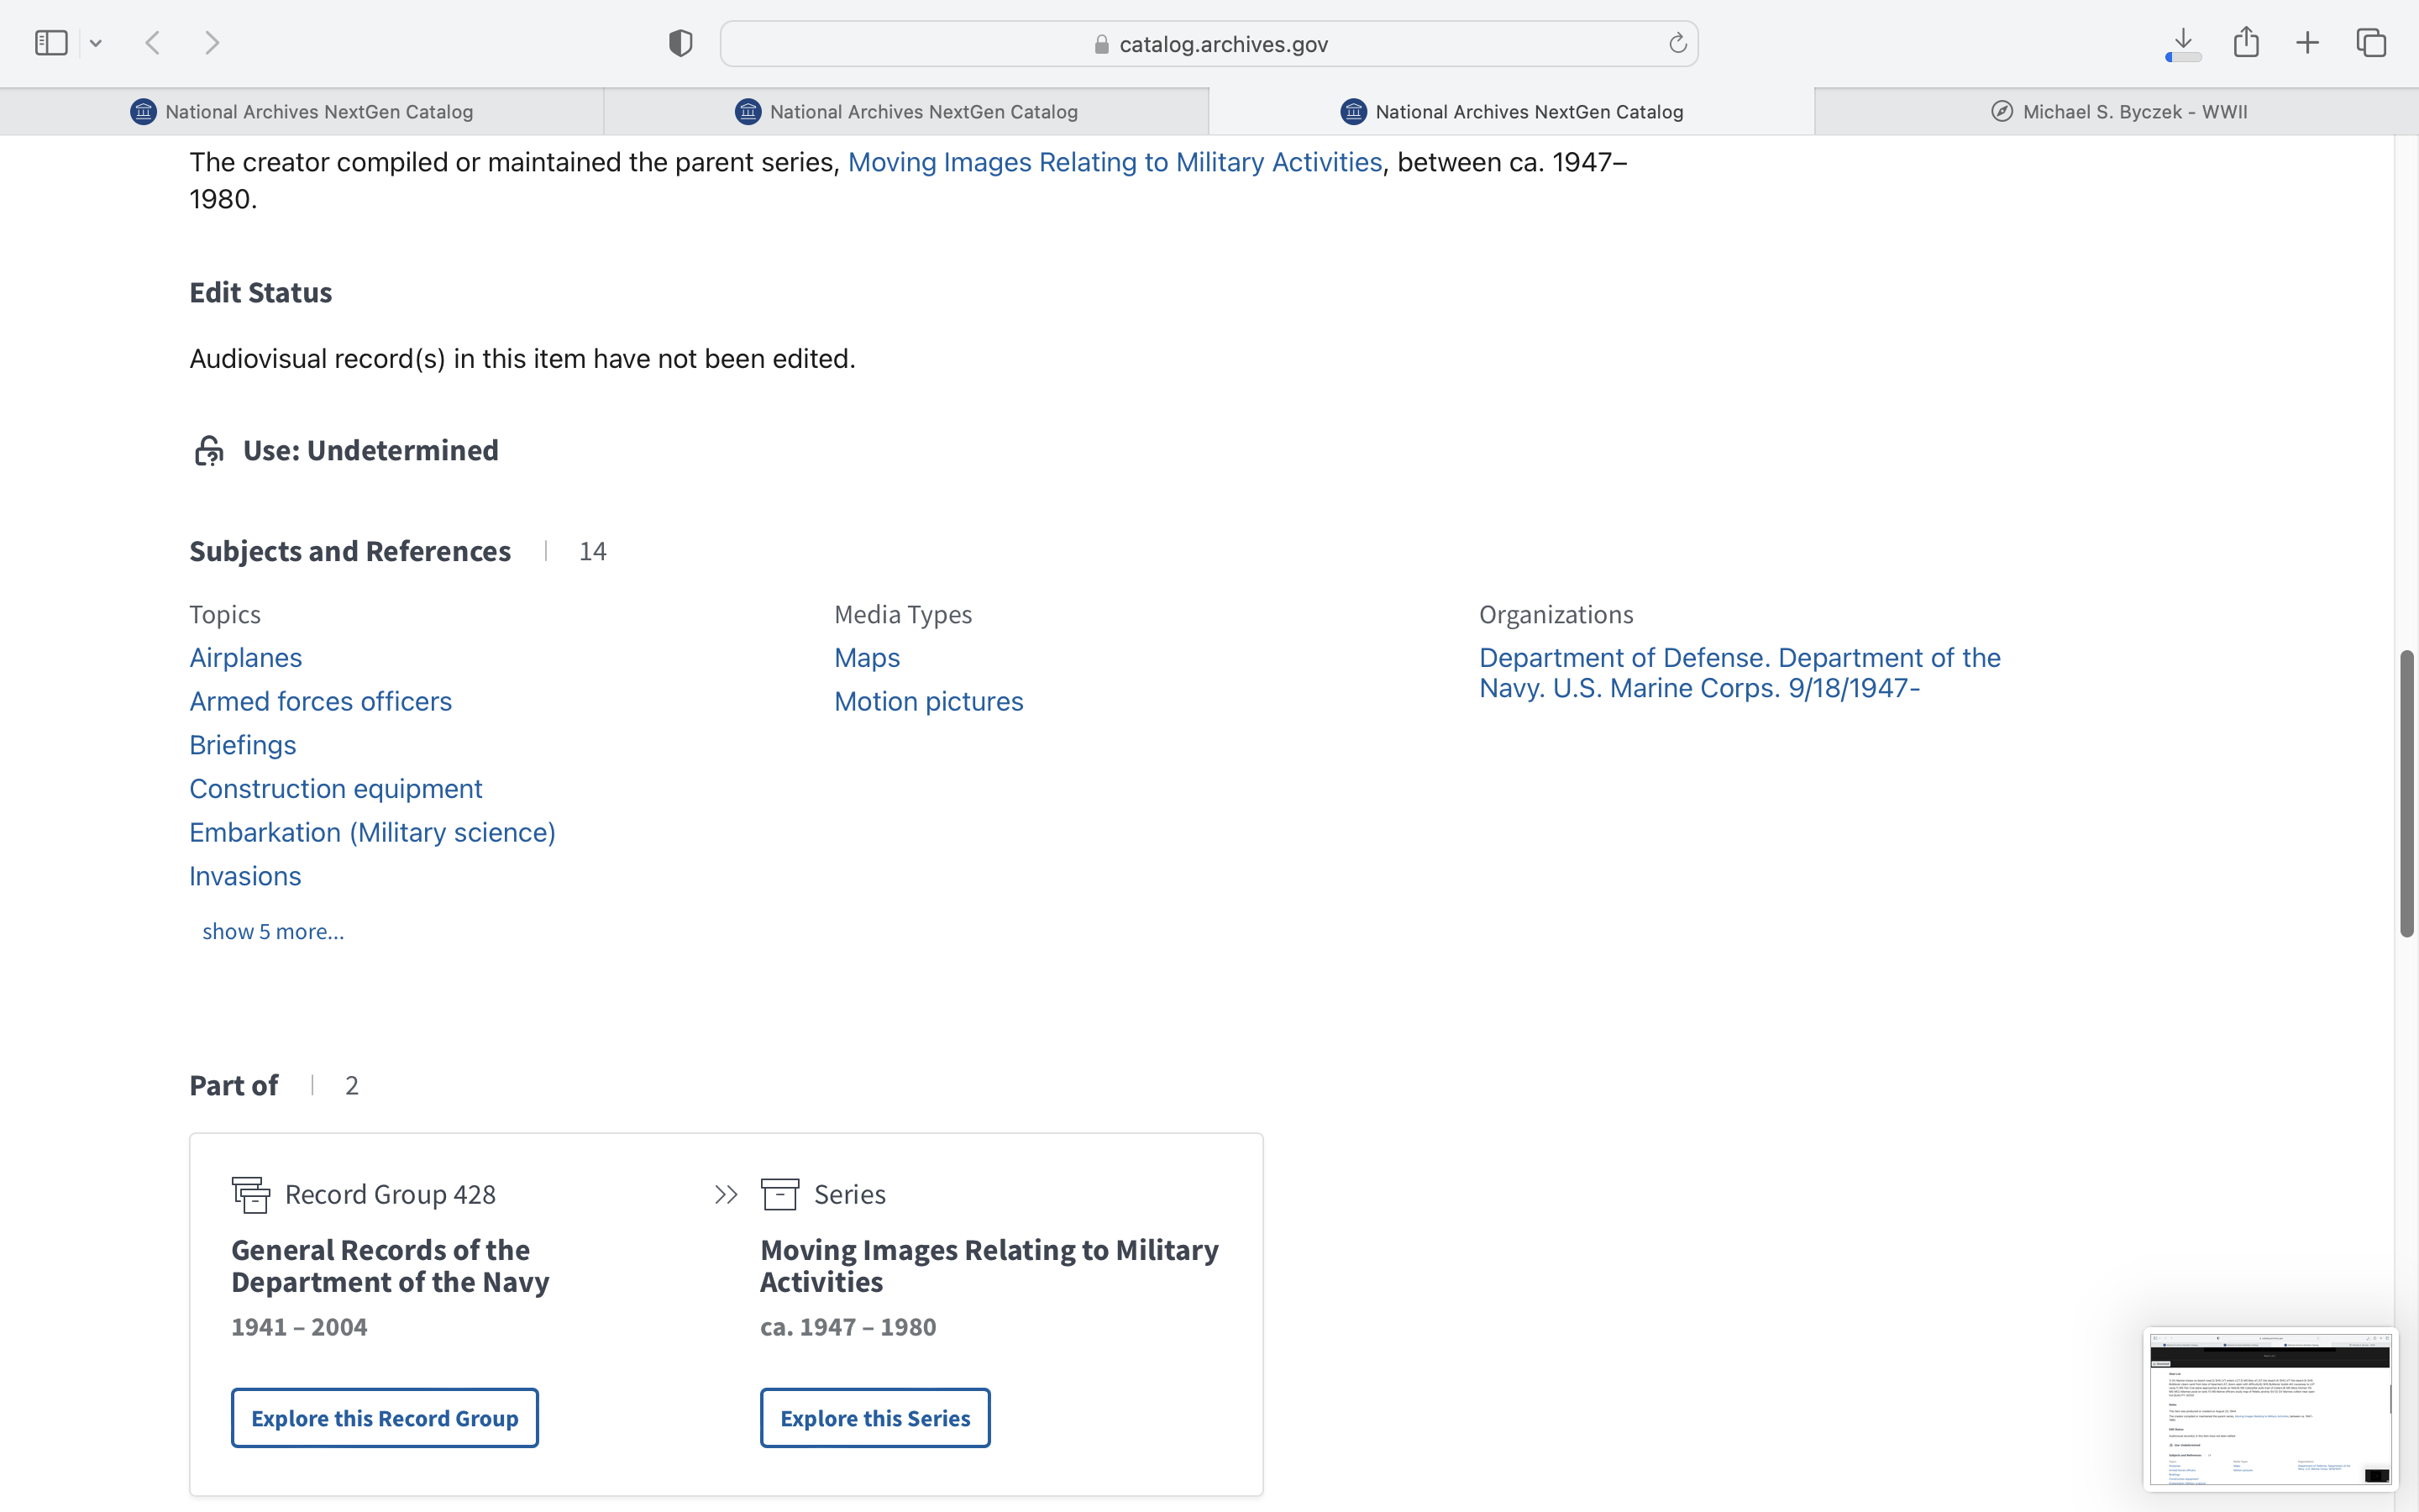Click the Explore this Record Group button
The height and width of the screenshot is (1512, 2419).
coord(385,1417)
